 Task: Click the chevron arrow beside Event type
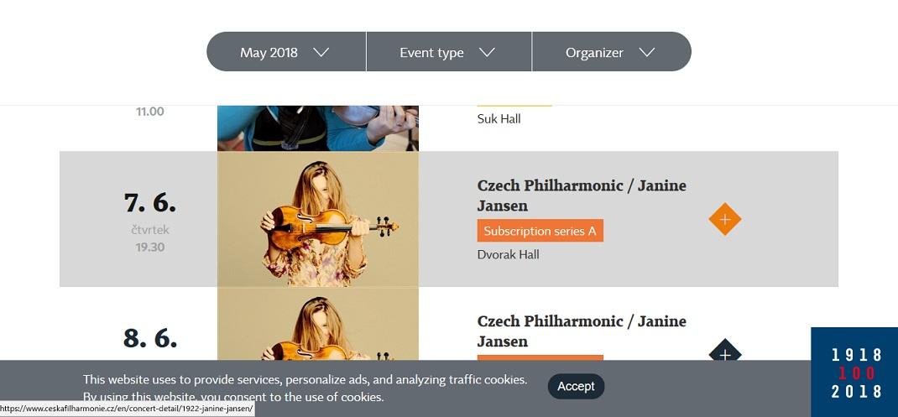pyautogui.click(x=487, y=52)
